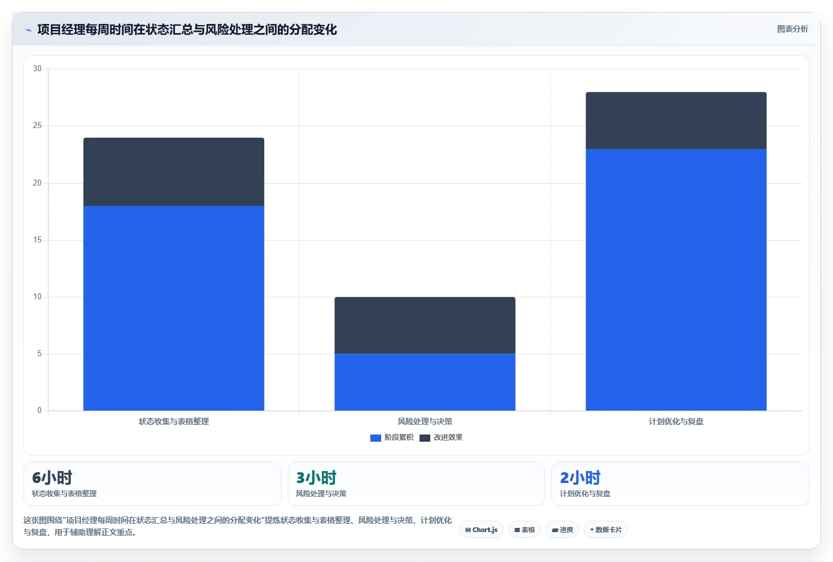This screenshot has width=833, height=562.
Task: Click the 进度 tag
Action: click(x=562, y=530)
